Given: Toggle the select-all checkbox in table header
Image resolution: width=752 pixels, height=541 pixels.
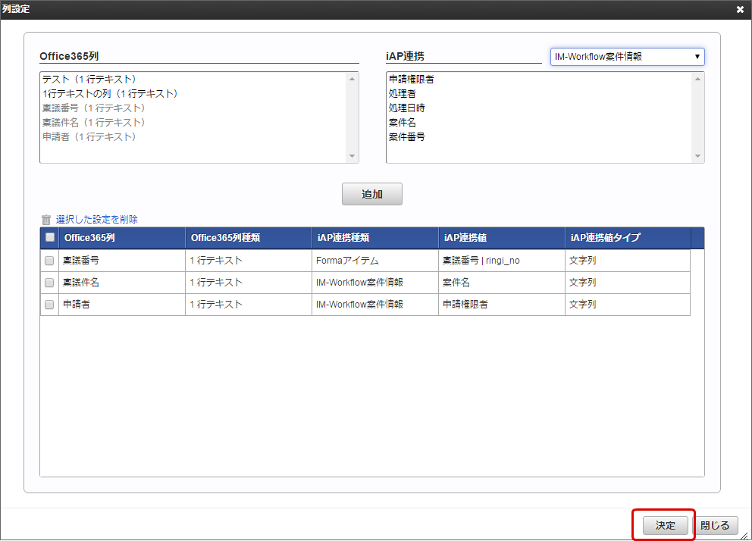Looking at the screenshot, I should [50, 238].
